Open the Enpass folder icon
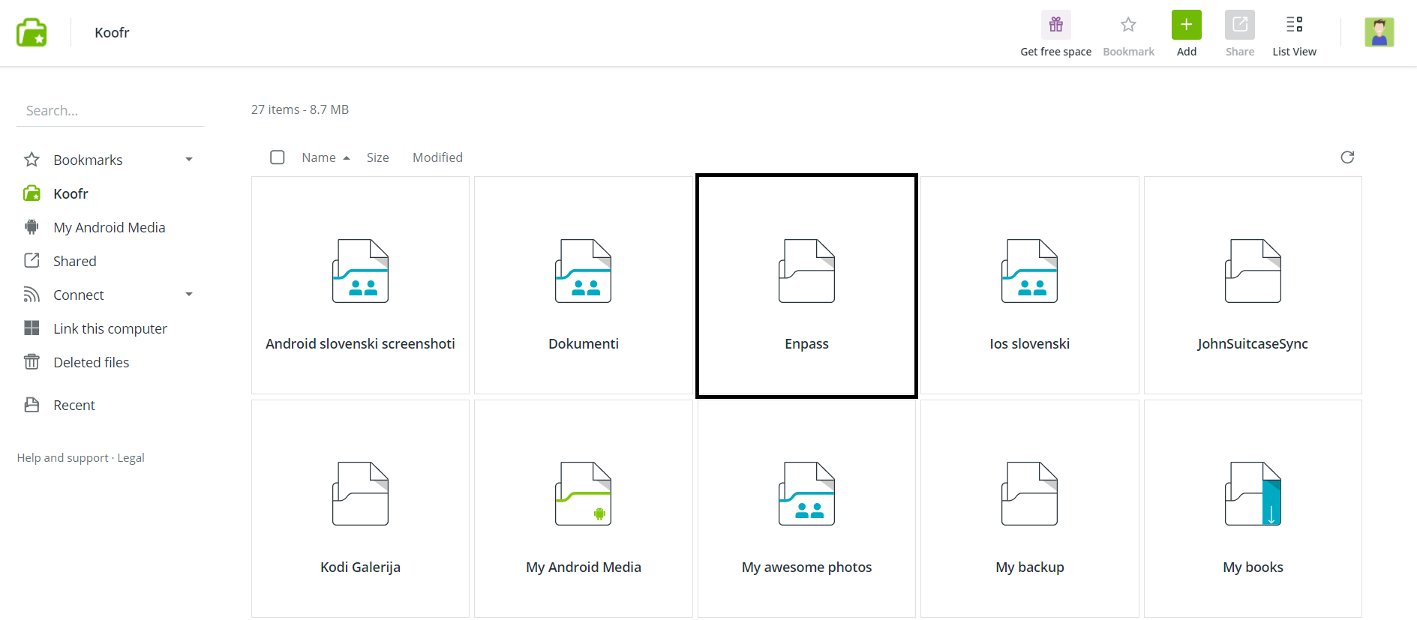Viewport: 1417px width, 620px height. [x=806, y=271]
